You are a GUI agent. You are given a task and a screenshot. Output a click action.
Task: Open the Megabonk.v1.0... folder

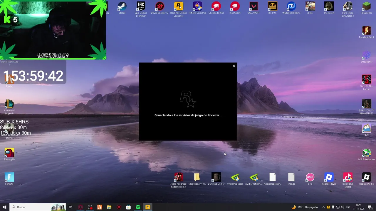(x=197, y=179)
